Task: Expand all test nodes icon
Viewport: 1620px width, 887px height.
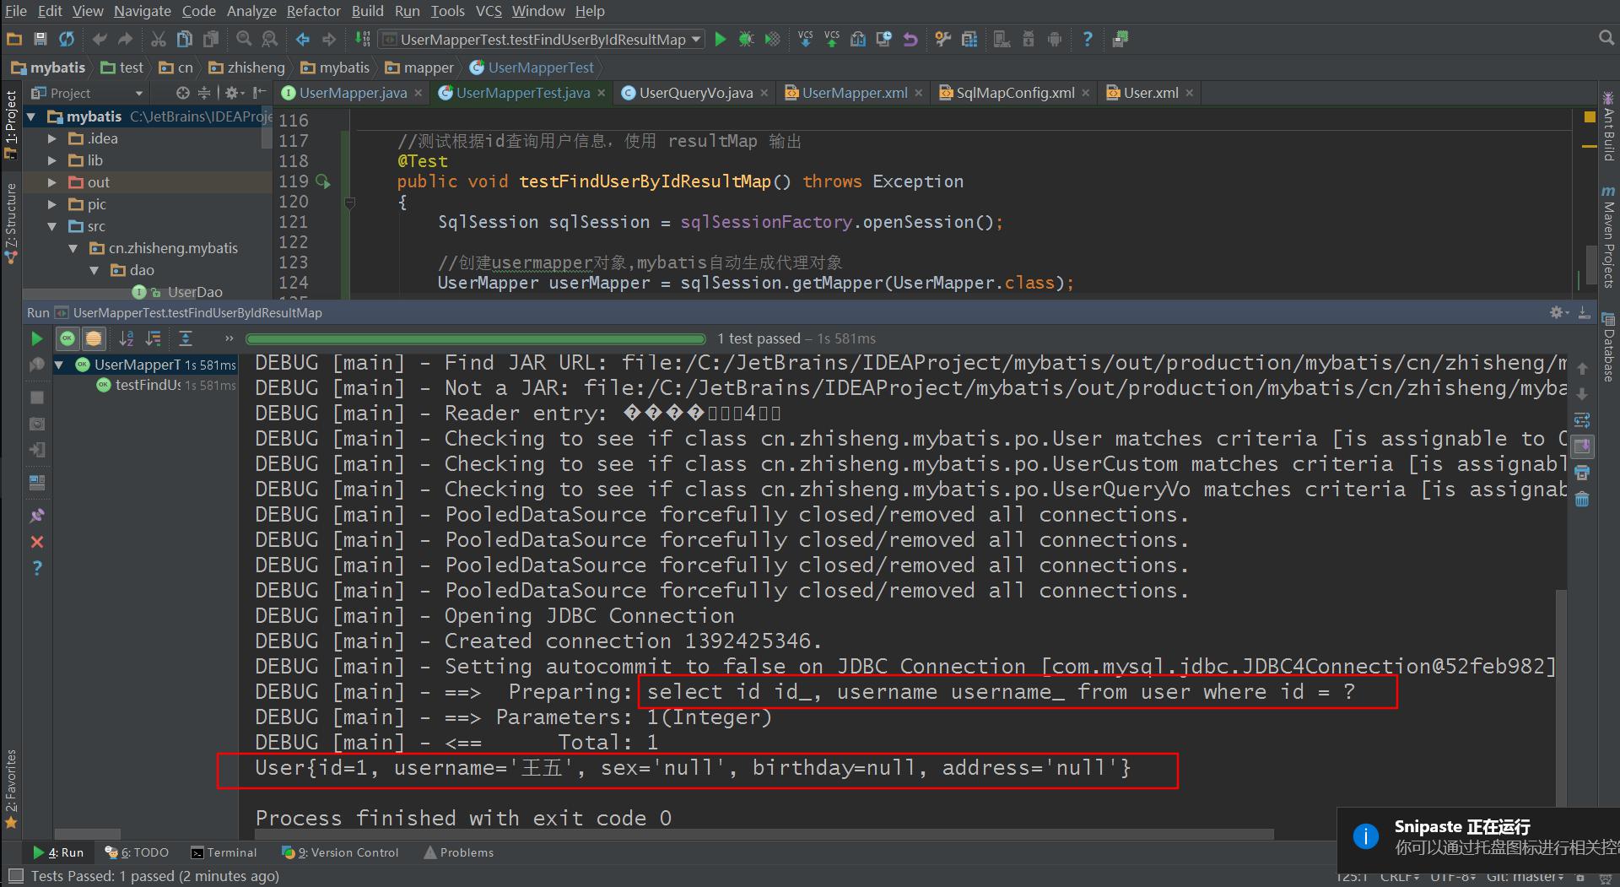Action: point(186,338)
